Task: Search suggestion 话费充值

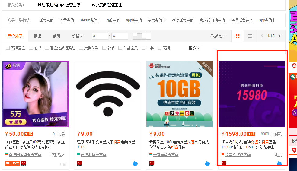Action: pos(46,20)
